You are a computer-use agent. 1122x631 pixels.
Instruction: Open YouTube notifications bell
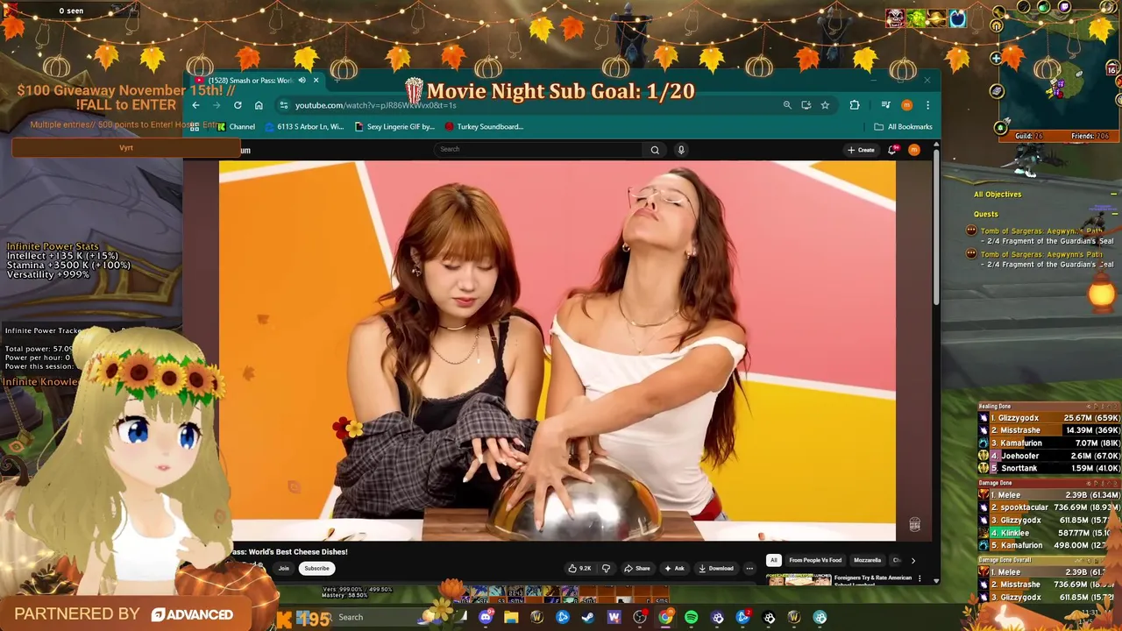[893, 150]
